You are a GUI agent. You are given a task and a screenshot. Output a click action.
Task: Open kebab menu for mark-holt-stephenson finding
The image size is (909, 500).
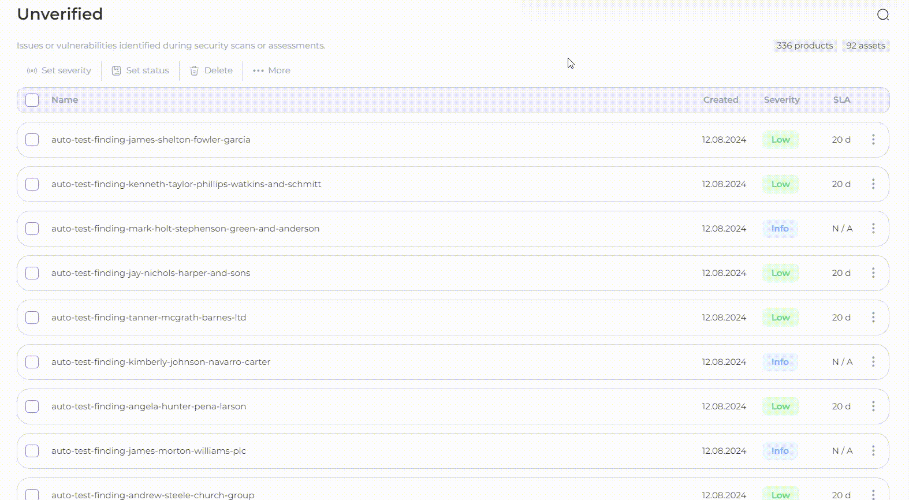tap(873, 229)
